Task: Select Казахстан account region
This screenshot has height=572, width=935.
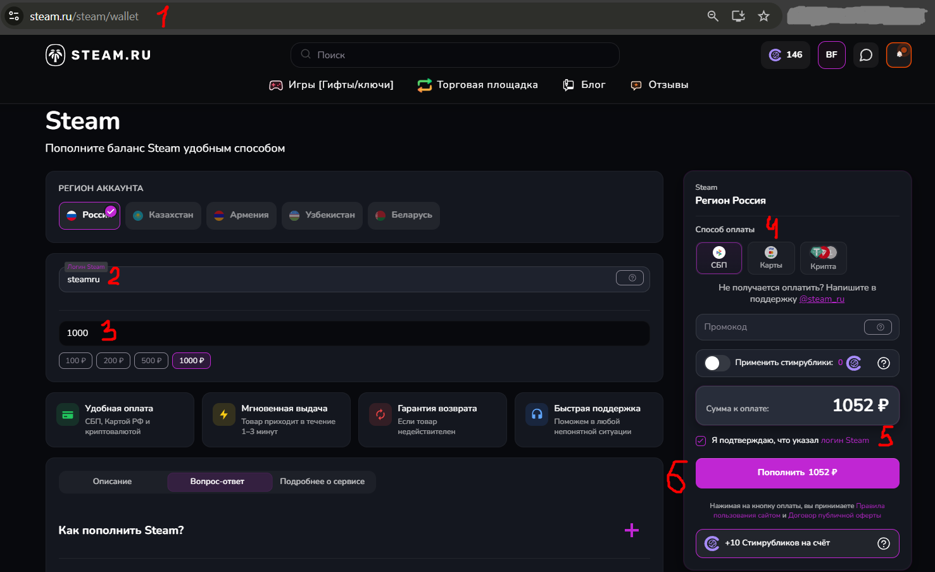Action: pyautogui.click(x=163, y=215)
